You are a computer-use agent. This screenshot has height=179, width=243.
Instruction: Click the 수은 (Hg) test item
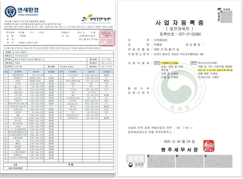[18, 95]
